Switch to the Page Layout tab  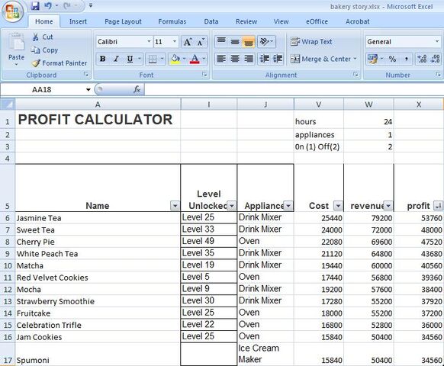click(123, 21)
